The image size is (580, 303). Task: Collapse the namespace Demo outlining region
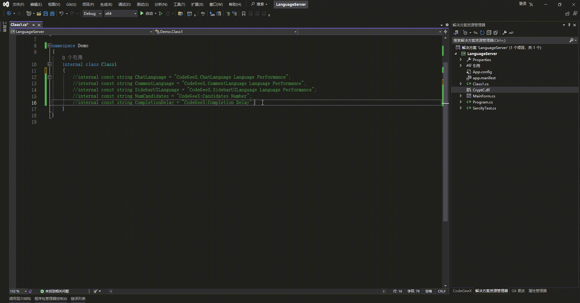pos(49,45)
